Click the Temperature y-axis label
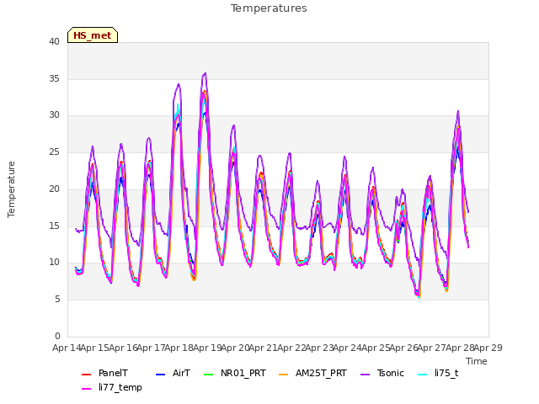 tap(11, 189)
